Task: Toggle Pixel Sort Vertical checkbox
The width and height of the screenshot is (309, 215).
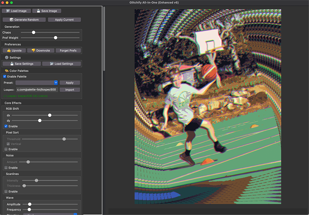Action: pyautogui.click(x=8, y=144)
